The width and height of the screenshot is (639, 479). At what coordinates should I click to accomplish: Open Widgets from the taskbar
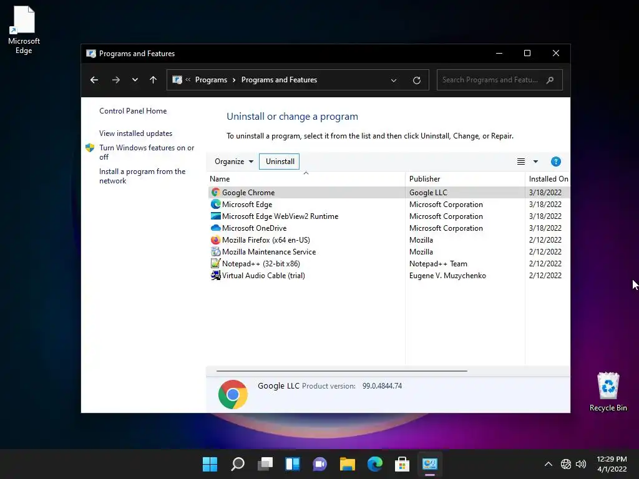[293, 464]
